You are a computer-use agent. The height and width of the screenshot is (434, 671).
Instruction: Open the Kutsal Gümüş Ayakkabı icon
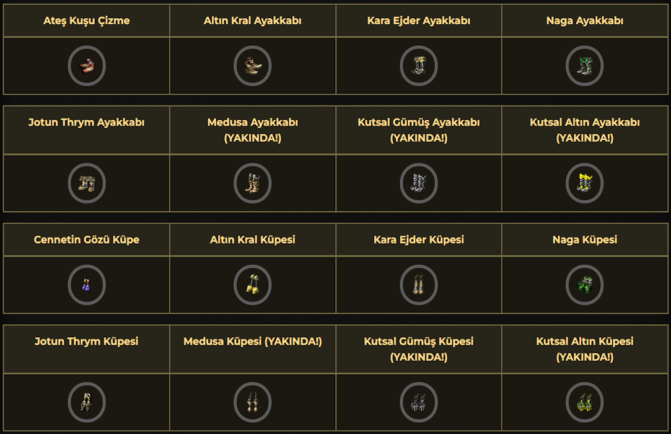(419, 183)
